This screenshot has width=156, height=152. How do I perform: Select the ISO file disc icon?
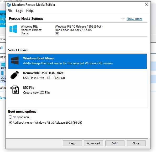(x=15, y=90)
